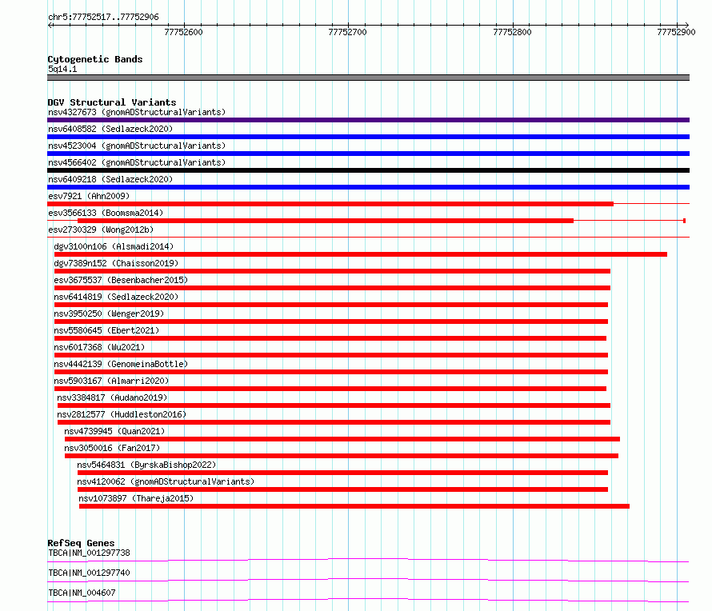Click variant label nsv5903167 (Almarri2020)
The height and width of the screenshot is (611, 712).
[111, 381]
